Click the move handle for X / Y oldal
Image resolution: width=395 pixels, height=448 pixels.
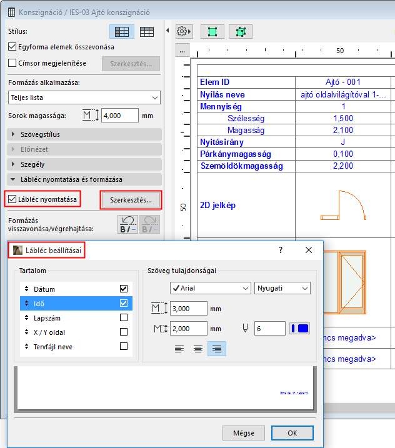pos(27,332)
